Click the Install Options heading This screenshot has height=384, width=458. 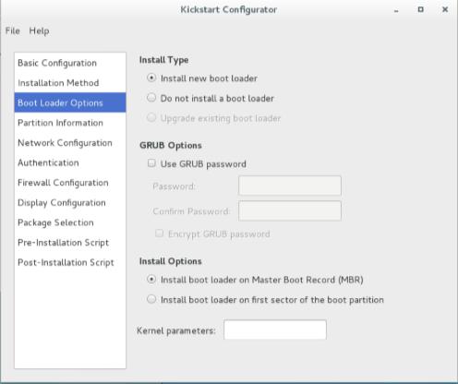(170, 261)
